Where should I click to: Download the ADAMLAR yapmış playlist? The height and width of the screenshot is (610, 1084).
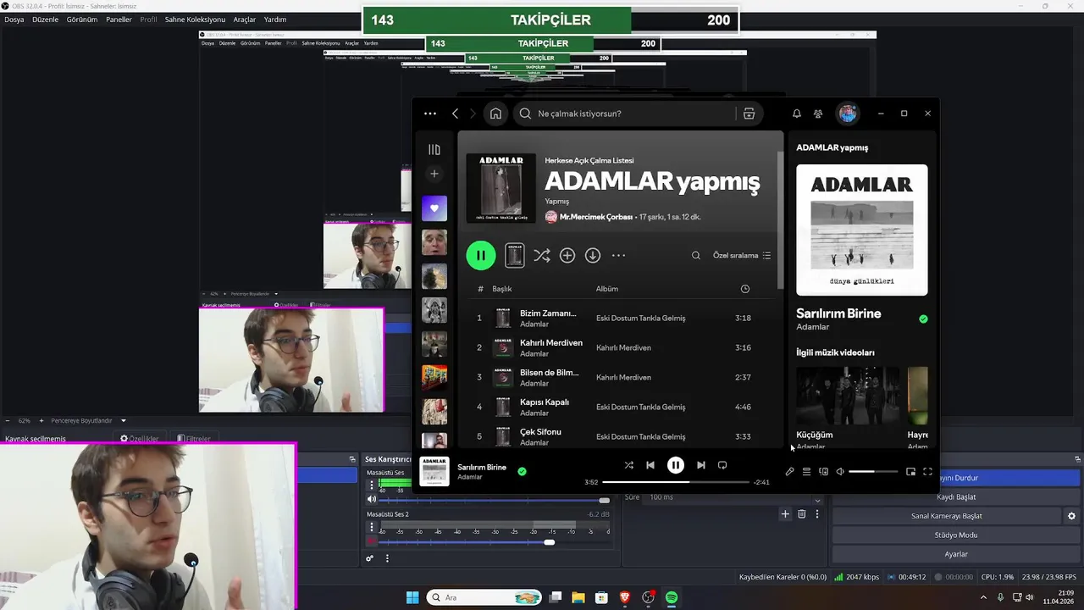pyautogui.click(x=593, y=255)
